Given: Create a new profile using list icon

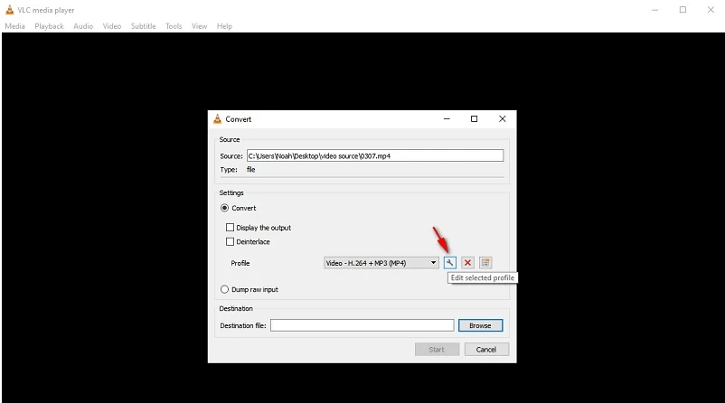Looking at the screenshot, I should click(485, 263).
